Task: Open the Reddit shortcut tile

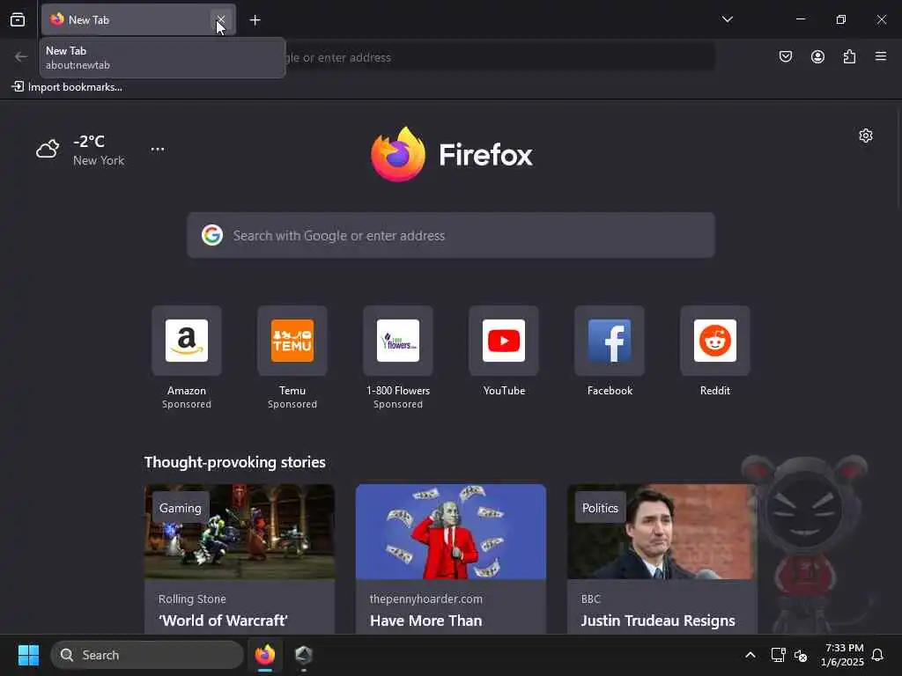Action: 715,341
